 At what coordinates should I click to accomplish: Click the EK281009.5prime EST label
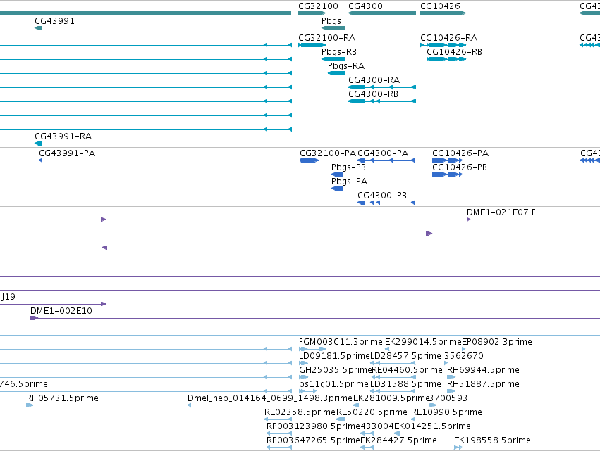[391, 398]
